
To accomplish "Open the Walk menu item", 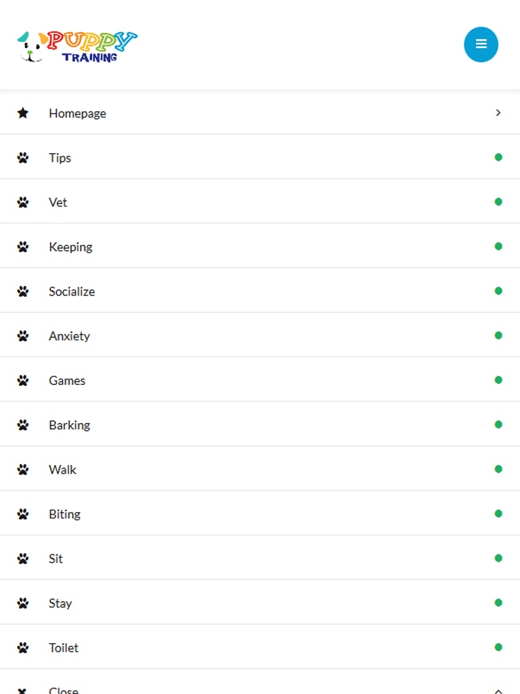I will point(62,470).
